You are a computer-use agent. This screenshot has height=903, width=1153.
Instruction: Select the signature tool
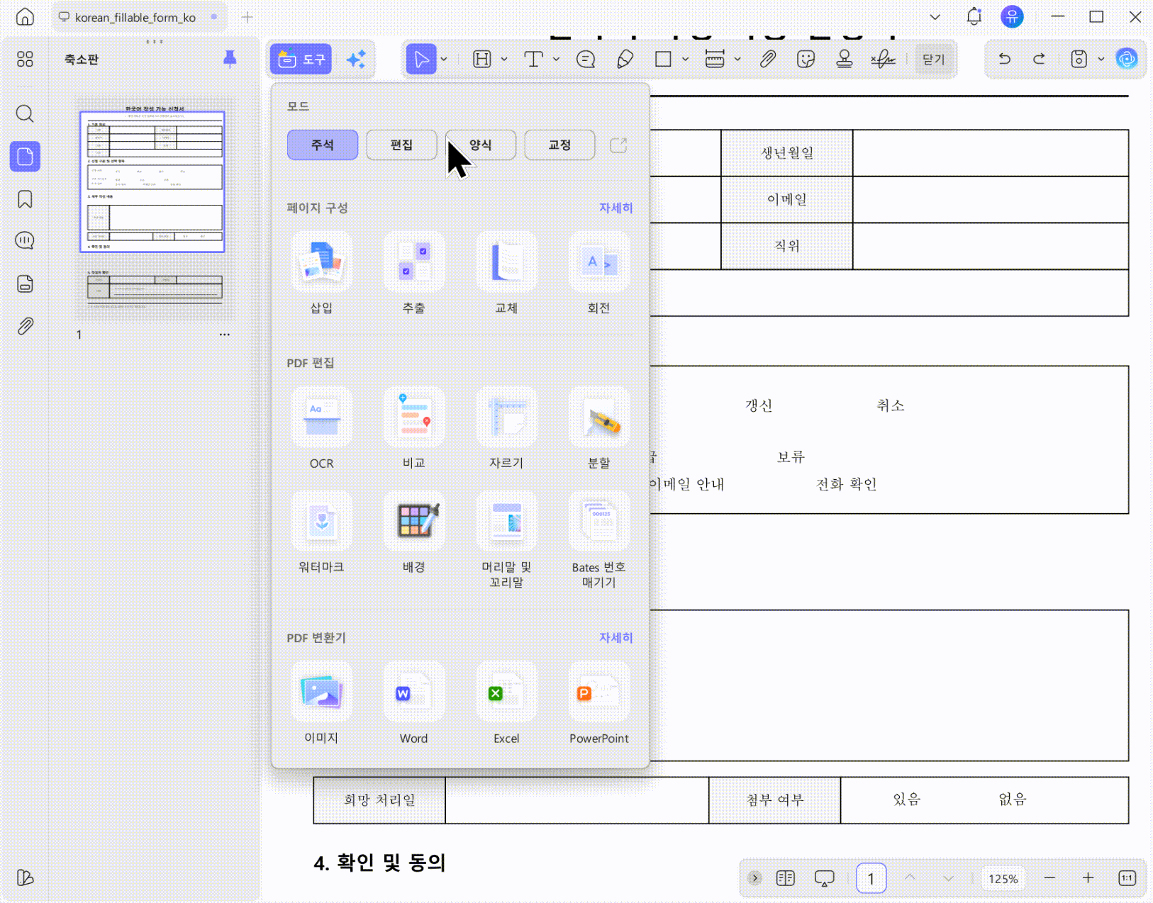tap(883, 59)
